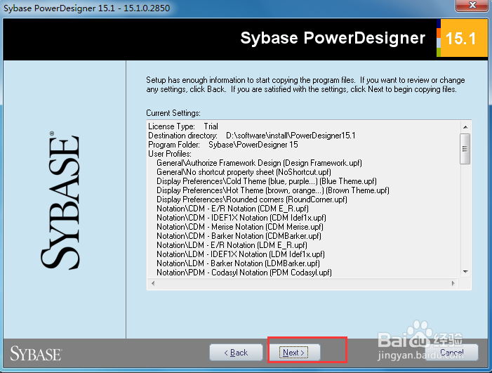Screen dimensions: 492x373
Task: Click the Next button to begin copying
Action: (293, 353)
